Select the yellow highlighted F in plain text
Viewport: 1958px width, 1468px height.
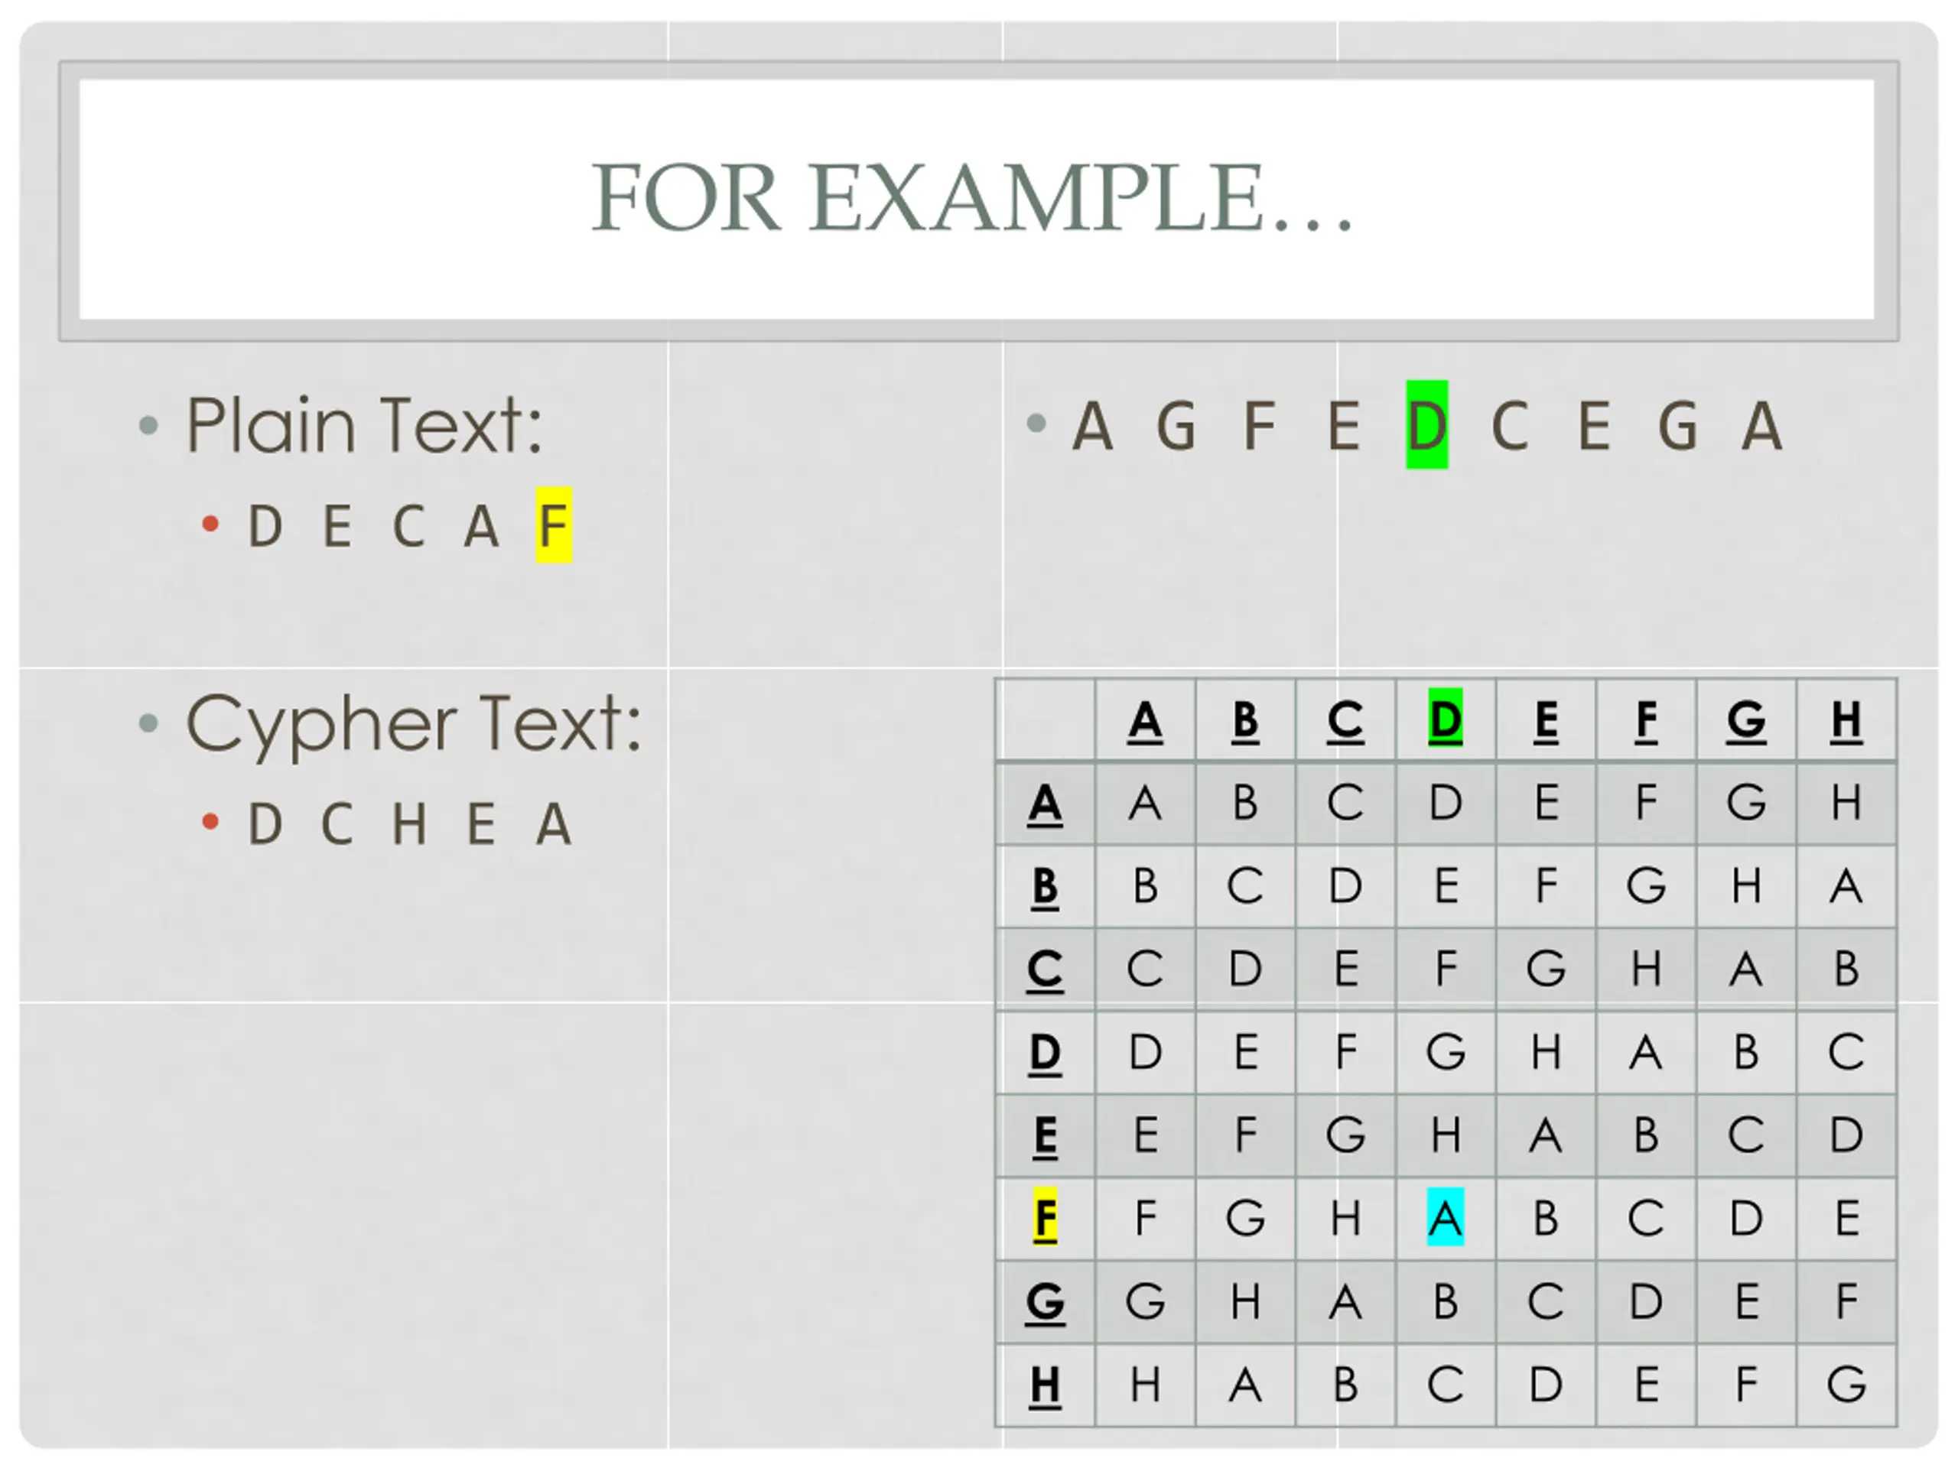point(553,525)
